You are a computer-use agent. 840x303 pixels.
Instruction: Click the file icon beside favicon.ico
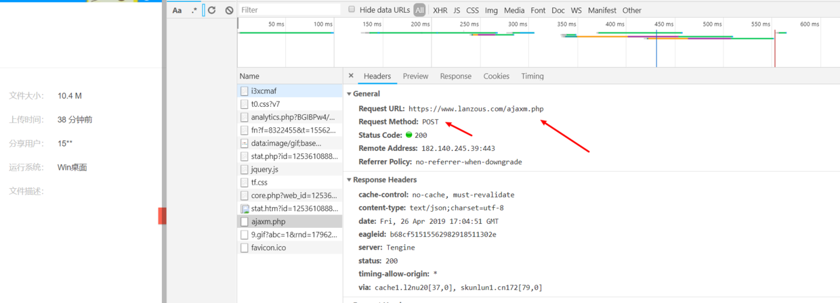coord(245,248)
